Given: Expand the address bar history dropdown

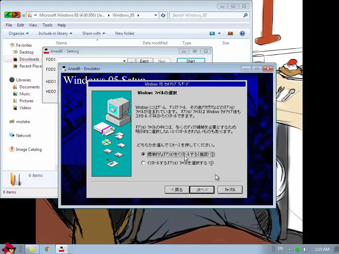Looking at the screenshot, I should (x=156, y=15).
